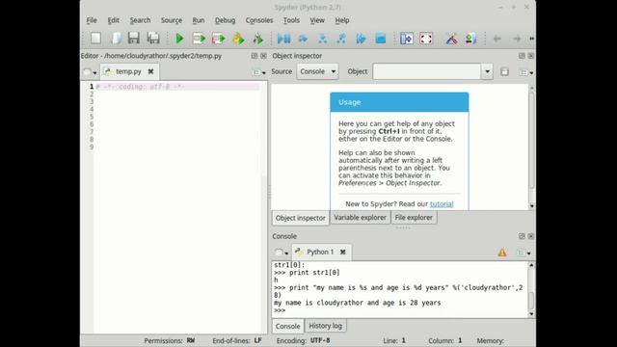
Task: Click the Run selection python icon
Action: pyautogui.click(x=238, y=39)
